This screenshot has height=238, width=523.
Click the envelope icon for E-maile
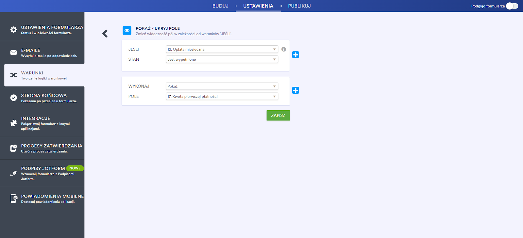coord(13,52)
